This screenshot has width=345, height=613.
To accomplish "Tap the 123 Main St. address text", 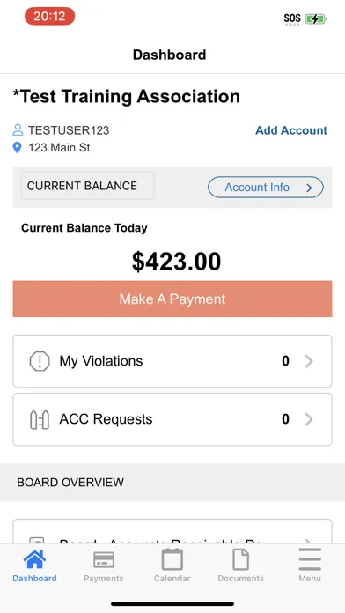I will coord(61,148).
